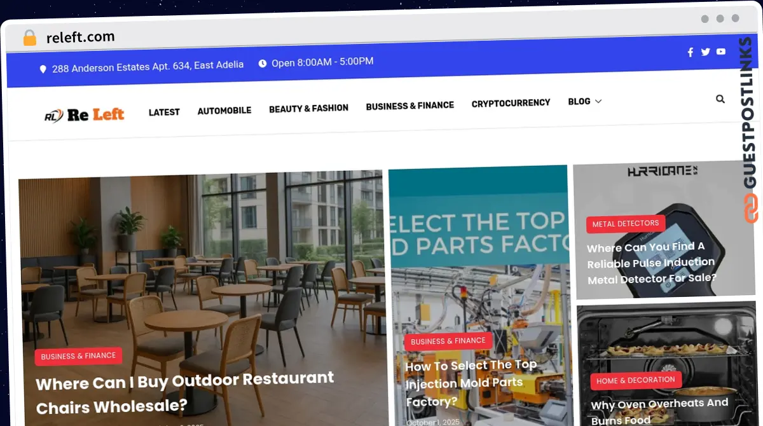Screen dimensions: 763x426
Task: Click the search magnifier icon
Action: click(720, 99)
